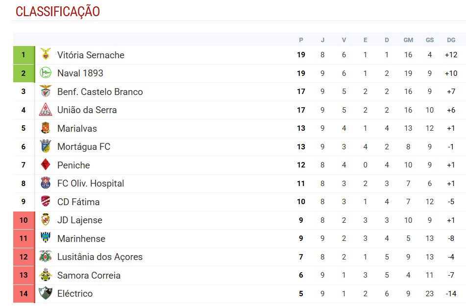466x307 pixels.
Task: Click the P points column header
Action: [x=301, y=40]
